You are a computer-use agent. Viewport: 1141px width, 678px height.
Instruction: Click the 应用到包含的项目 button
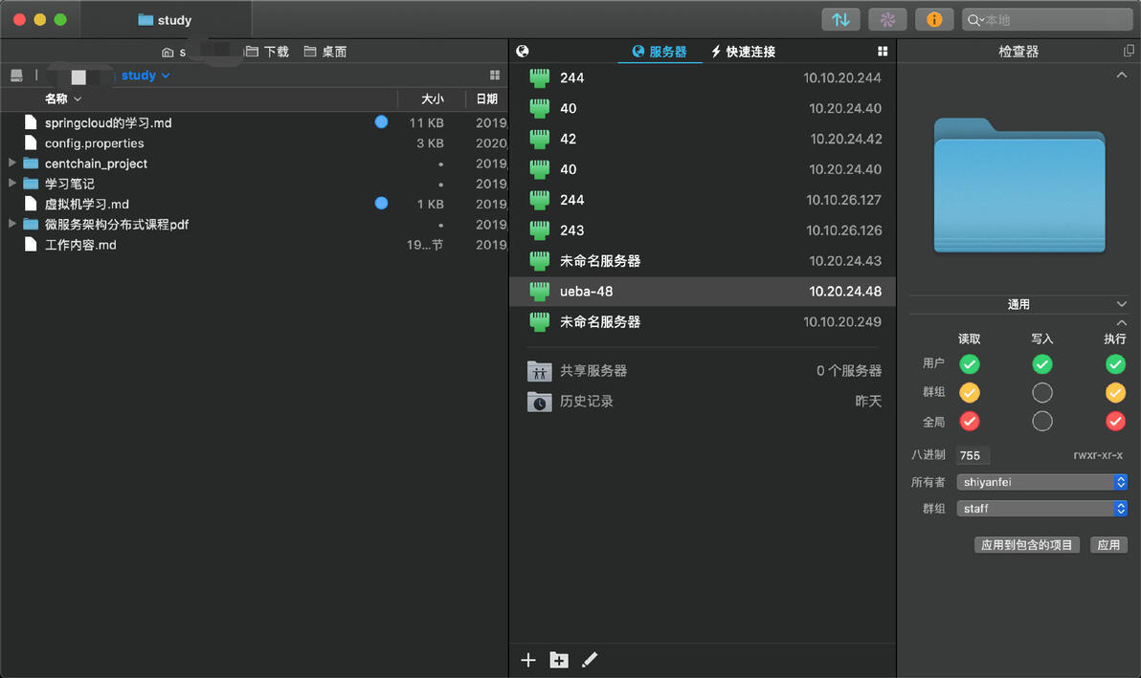(1026, 545)
